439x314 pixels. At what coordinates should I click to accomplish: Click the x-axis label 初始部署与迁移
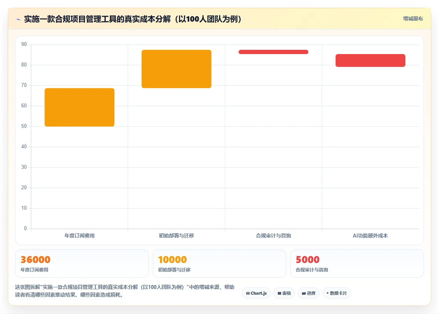tap(176, 236)
